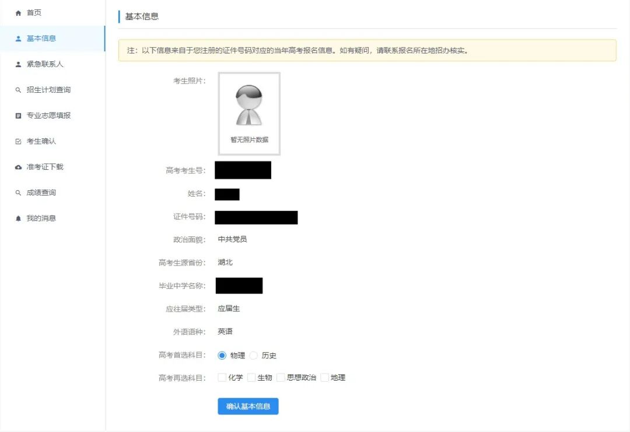
Task: Click the bell icon beside 我的消息
Action: pyautogui.click(x=18, y=218)
